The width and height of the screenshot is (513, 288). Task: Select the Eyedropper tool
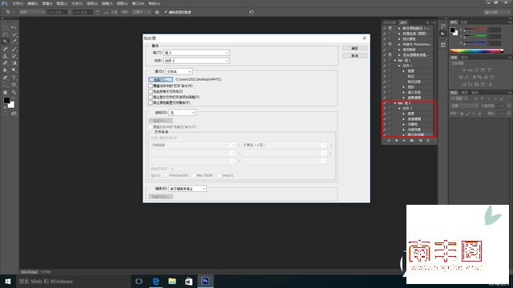coord(14,42)
